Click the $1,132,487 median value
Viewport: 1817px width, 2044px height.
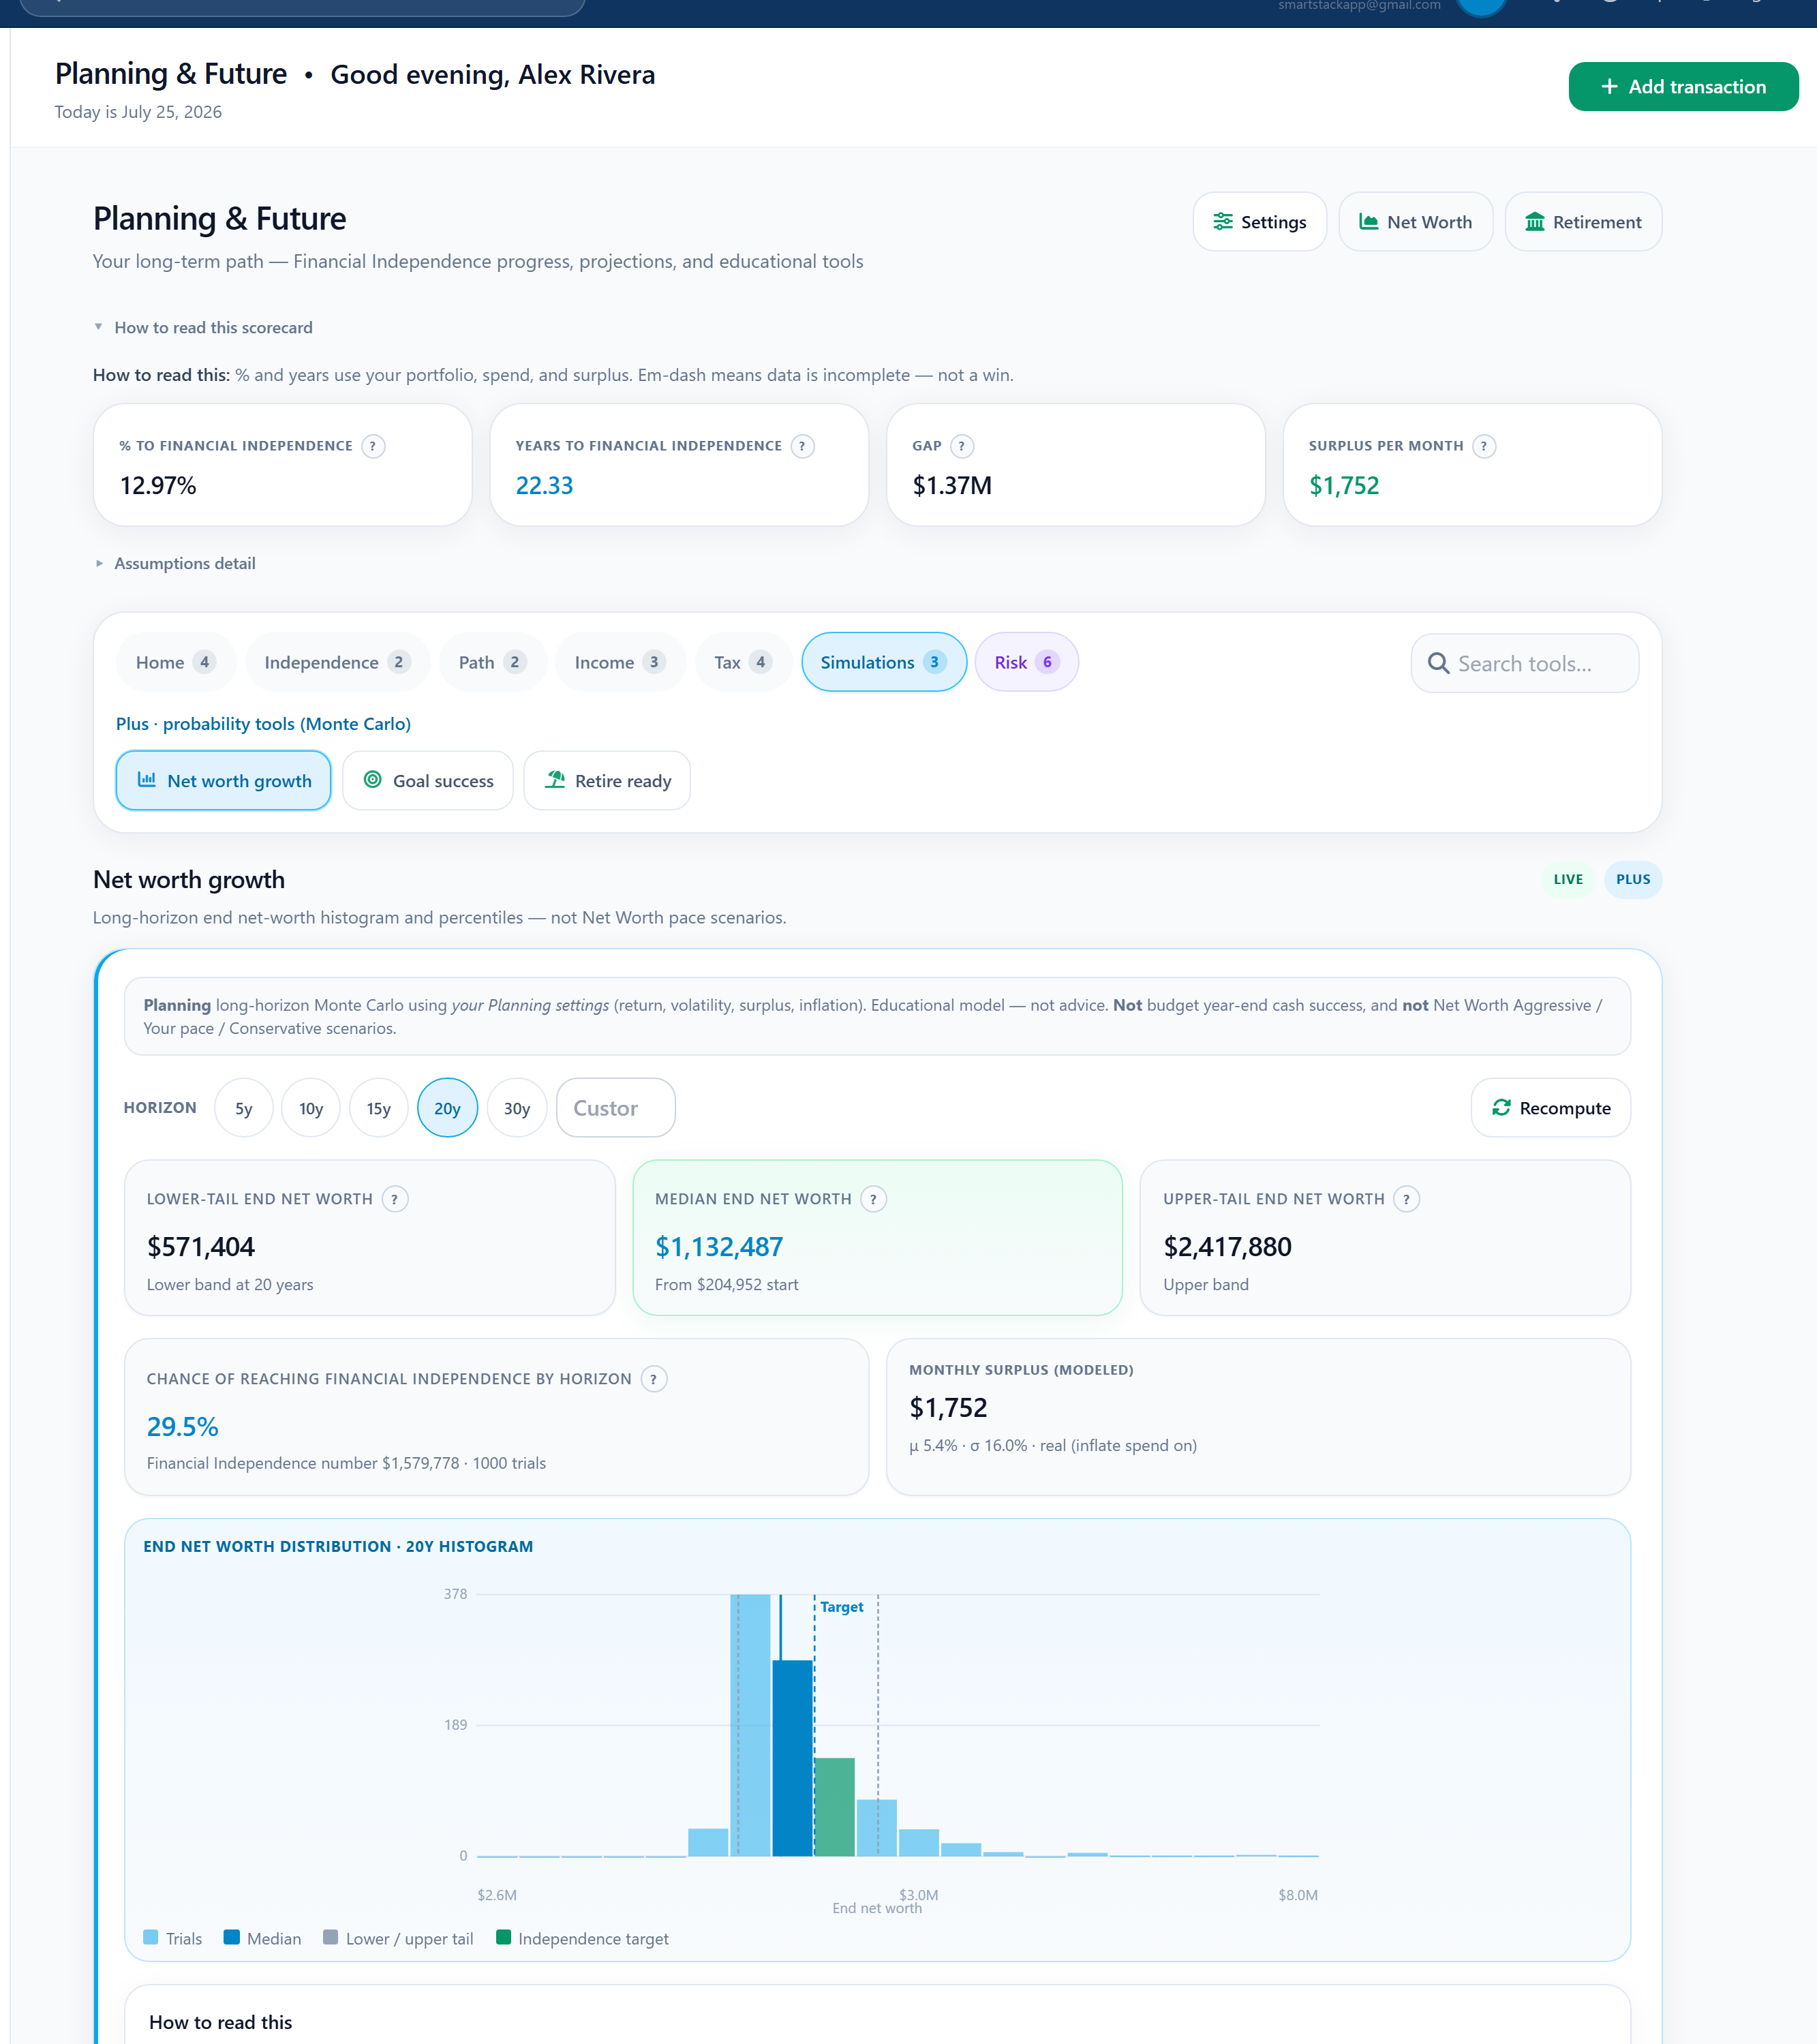click(719, 1247)
